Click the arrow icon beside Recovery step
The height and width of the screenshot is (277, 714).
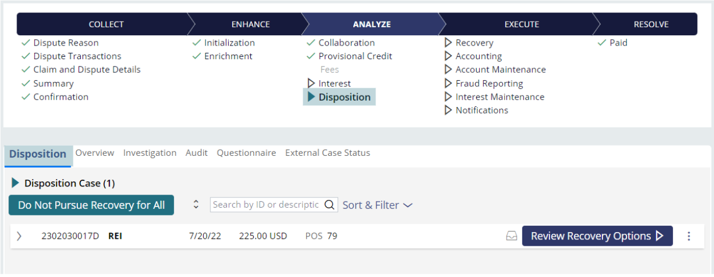tap(448, 43)
